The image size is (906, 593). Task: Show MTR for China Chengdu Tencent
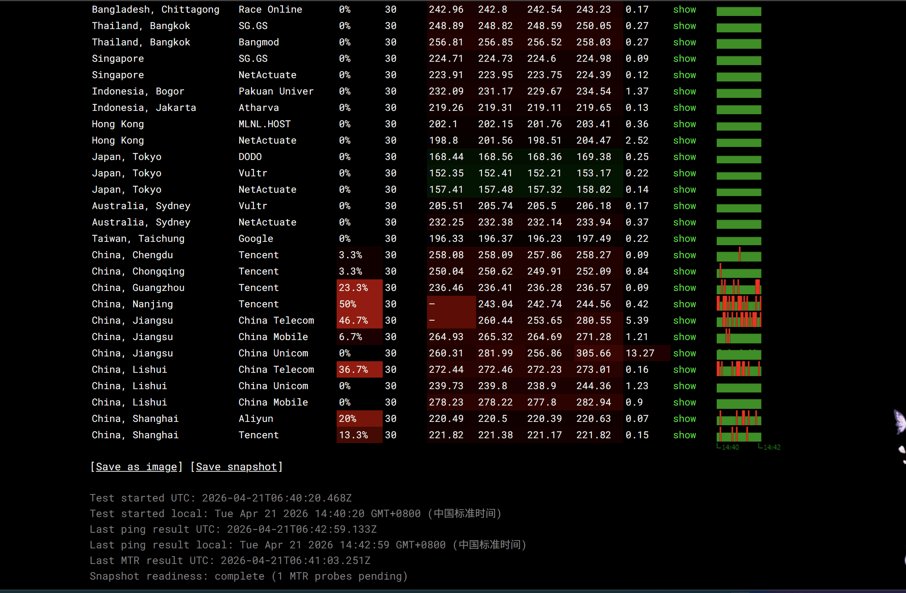click(x=684, y=255)
